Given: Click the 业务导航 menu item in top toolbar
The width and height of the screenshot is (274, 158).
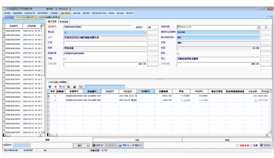Looking at the screenshot, I should point(7,13).
